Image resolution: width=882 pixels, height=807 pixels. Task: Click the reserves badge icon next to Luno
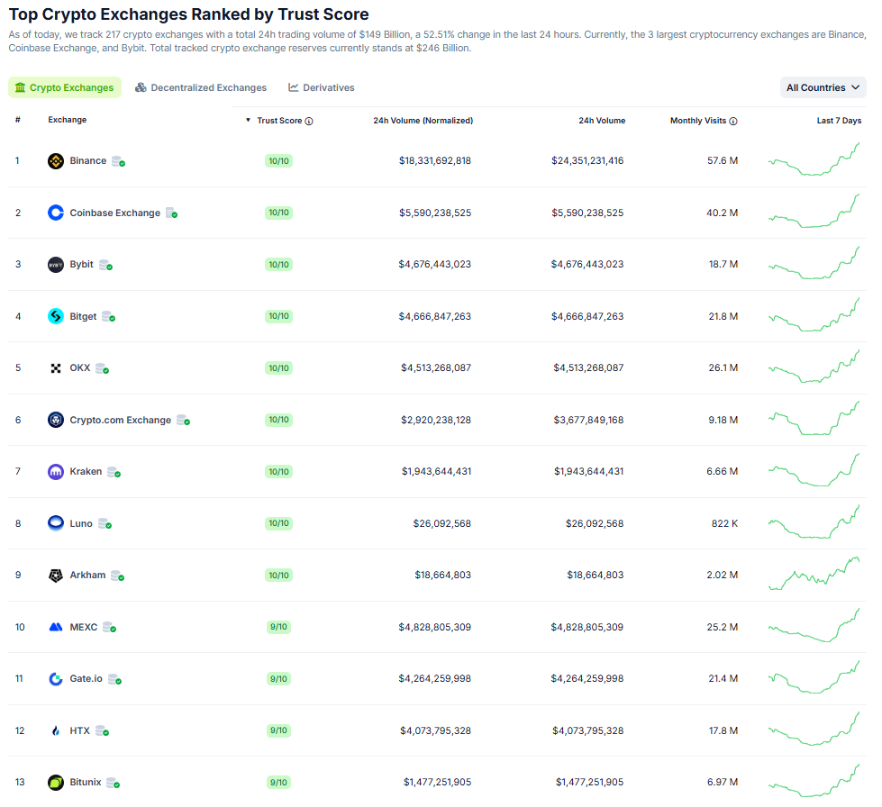point(105,524)
